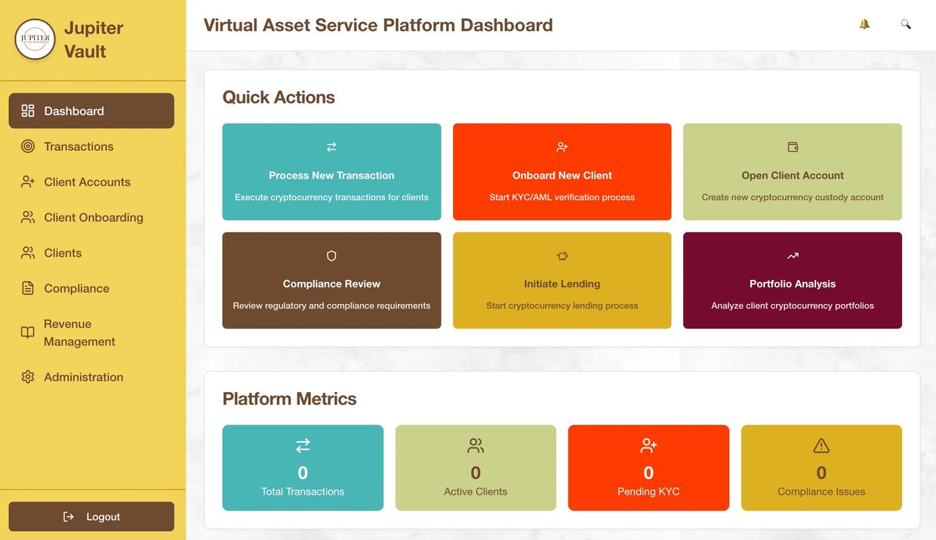Click the wallet icon on Open Client Account
The image size is (936, 540).
tap(793, 147)
